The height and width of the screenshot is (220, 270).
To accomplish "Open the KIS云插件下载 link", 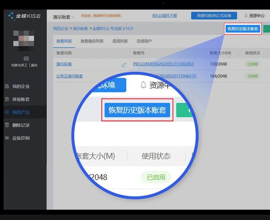I will click(x=165, y=16).
